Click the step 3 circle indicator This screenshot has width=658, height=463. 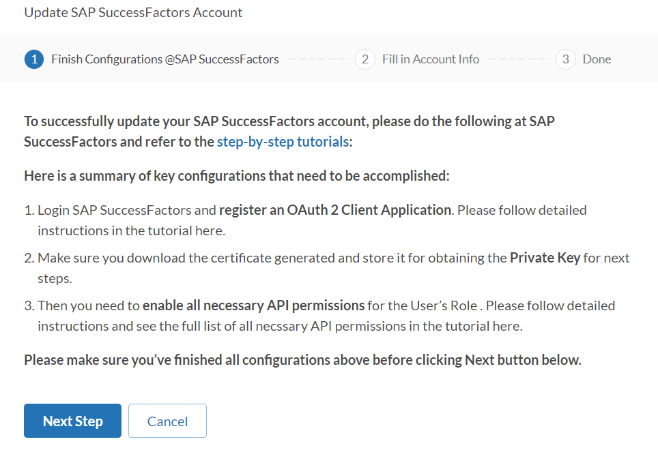click(565, 59)
